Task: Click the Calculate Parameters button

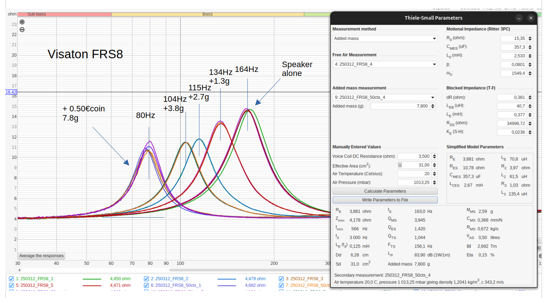Action: pyautogui.click(x=385, y=191)
